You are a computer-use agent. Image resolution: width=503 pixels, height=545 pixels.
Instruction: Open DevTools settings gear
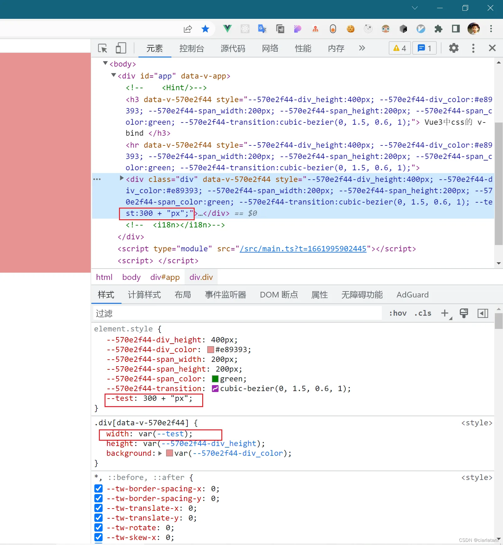tap(453, 48)
